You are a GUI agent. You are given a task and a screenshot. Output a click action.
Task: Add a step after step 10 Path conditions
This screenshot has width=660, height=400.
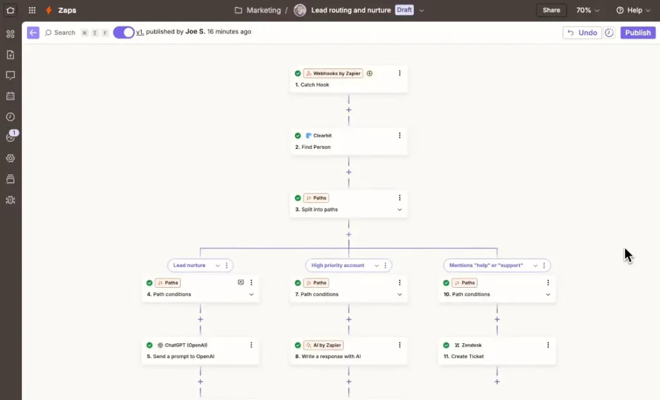(497, 319)
